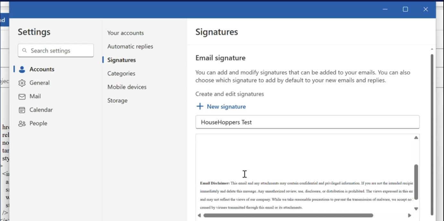This screenshot has width=444, height=221.
Task: Click the signature editor's scroll up arrow
Action: (x=416, y=138)
